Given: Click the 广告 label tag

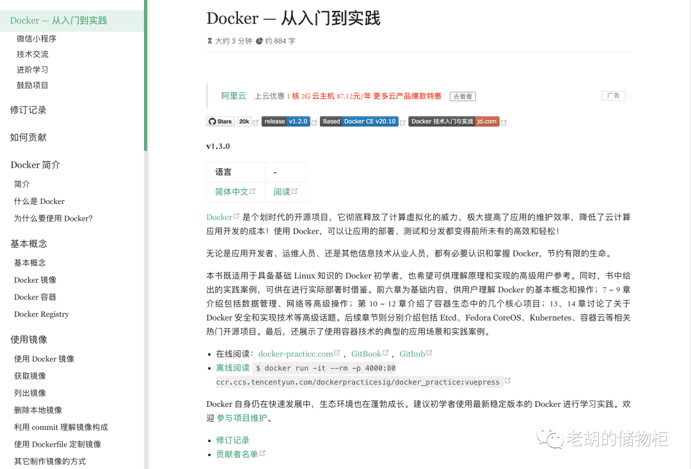Looking at the screenshot, I should 614,95.
